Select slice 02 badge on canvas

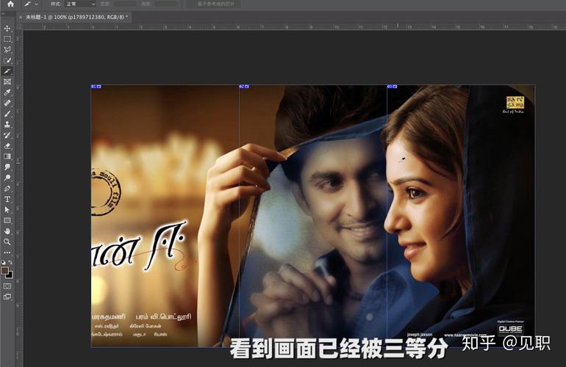pos(244,87)
